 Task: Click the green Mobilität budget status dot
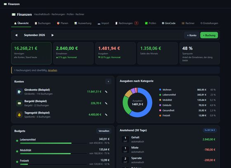pos(17,151)
